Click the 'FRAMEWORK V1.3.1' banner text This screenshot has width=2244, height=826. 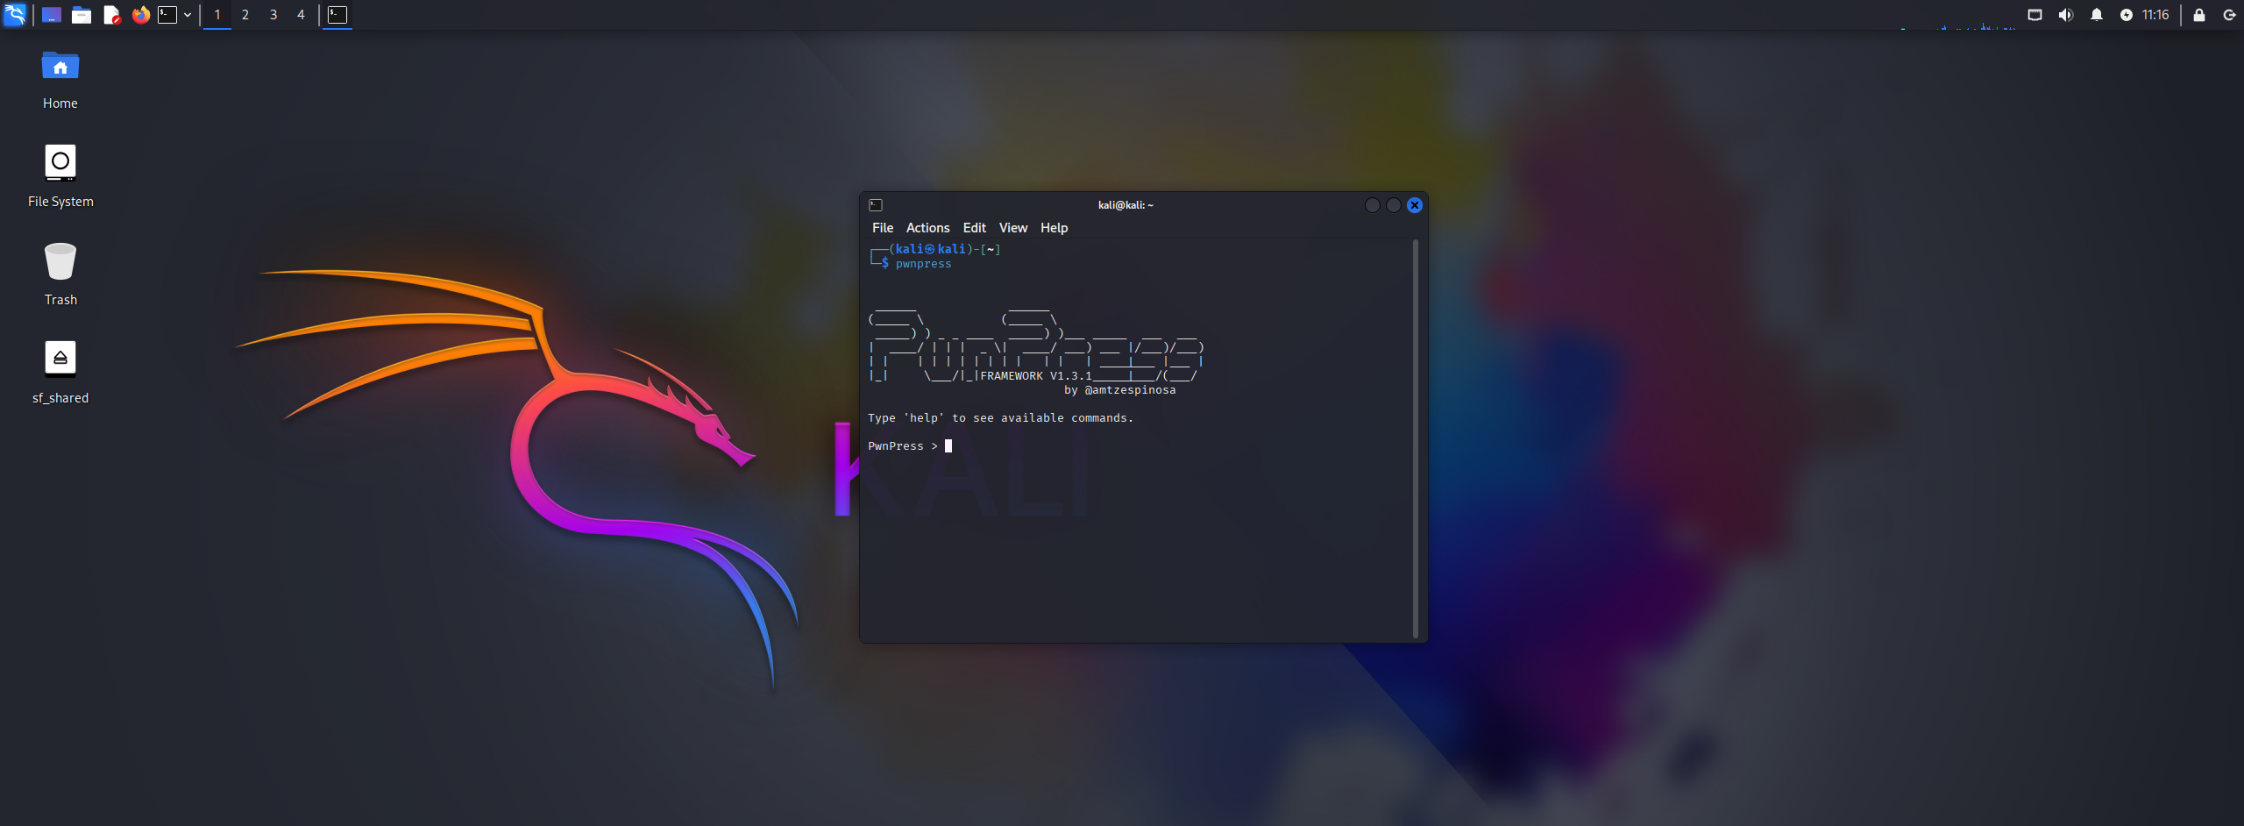coord(1036,376)
